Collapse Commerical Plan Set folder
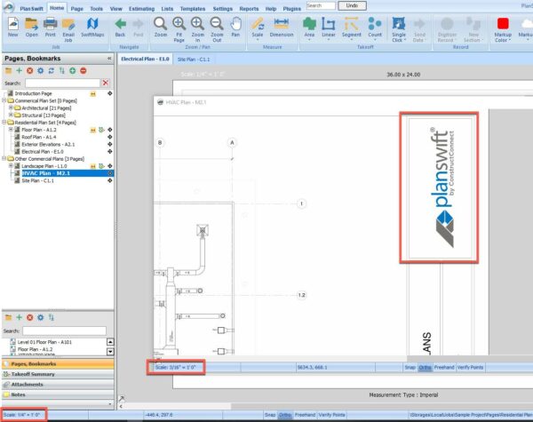533x422 pixels. pos(4,100)
